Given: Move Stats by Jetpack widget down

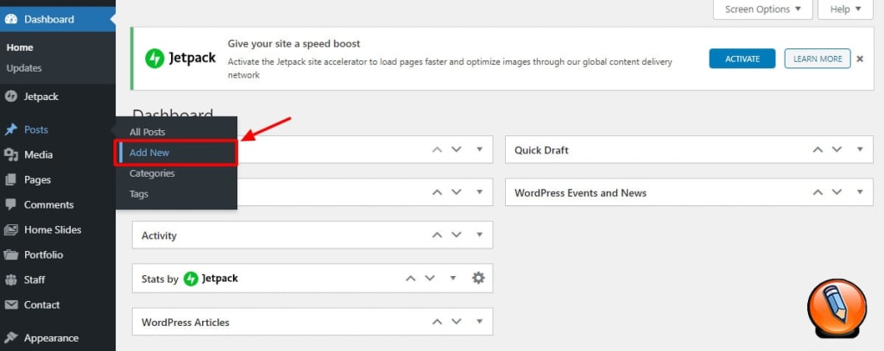Looking at the screenshot, I should pyautogui.click(x=430, y=278).
